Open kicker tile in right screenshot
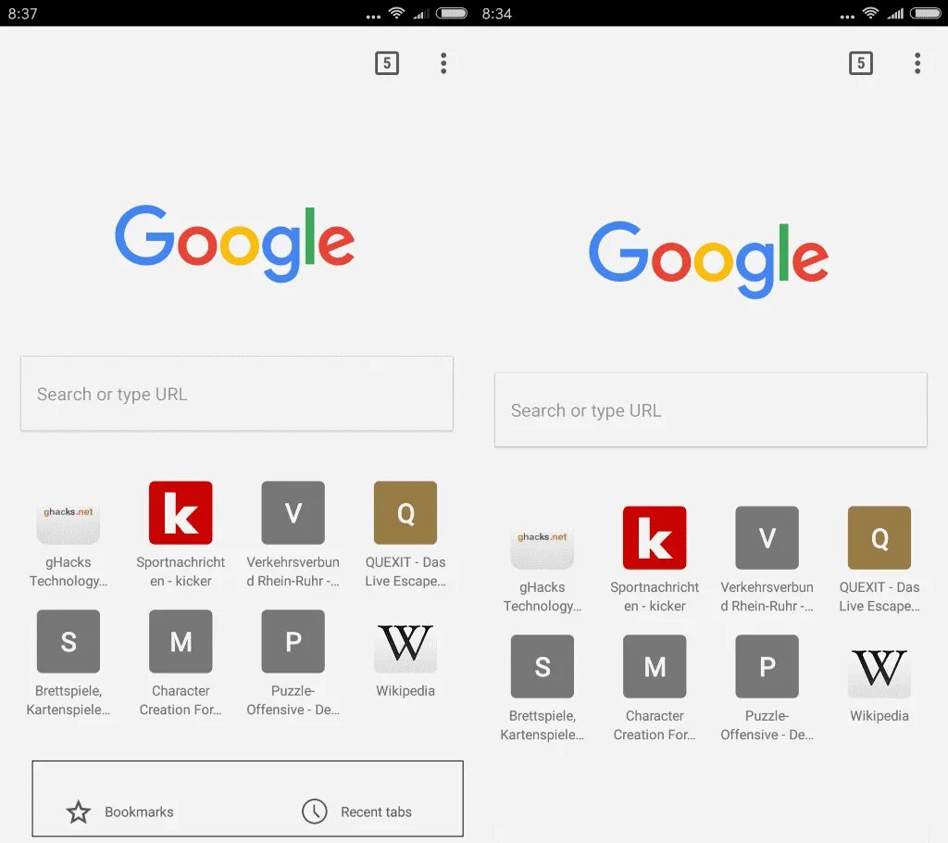Viewport: 948px width, 843px height. pyautogui.click(x=655, y=537)
